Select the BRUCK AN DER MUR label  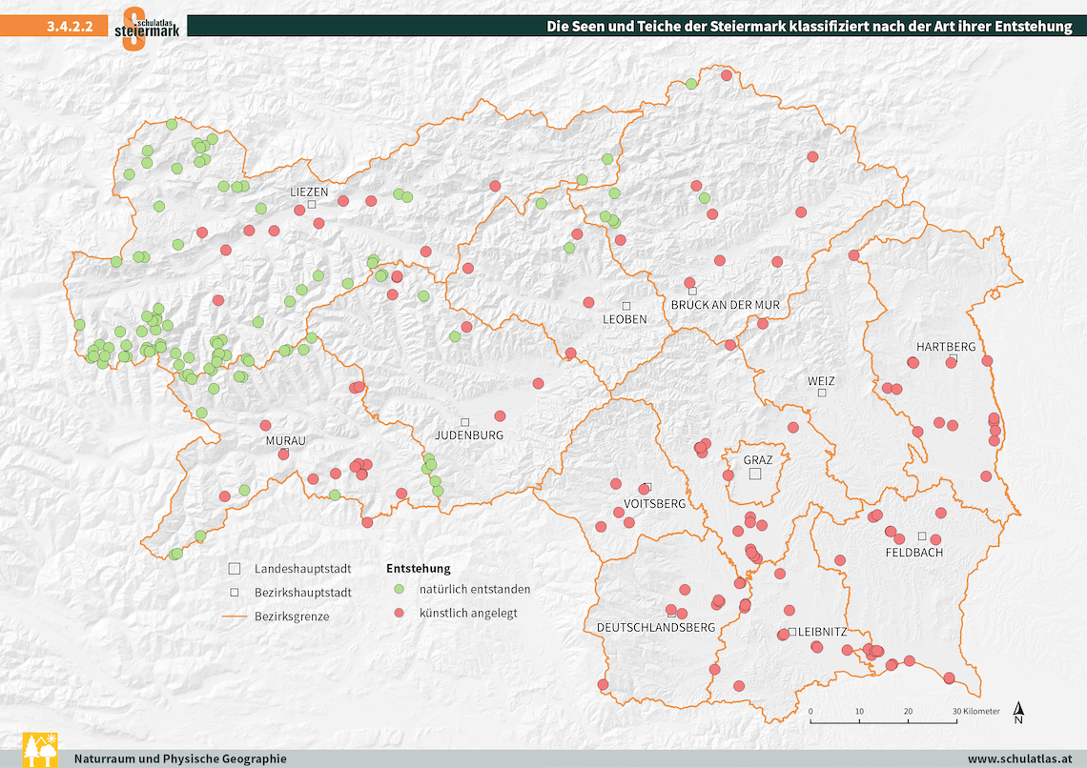(725, 305)
